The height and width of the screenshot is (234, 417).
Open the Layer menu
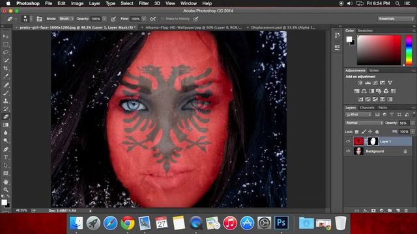[94, 3]
